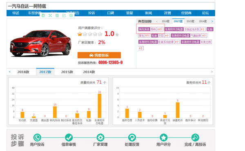Open the green hexagon settings icon

coord(71,16)
